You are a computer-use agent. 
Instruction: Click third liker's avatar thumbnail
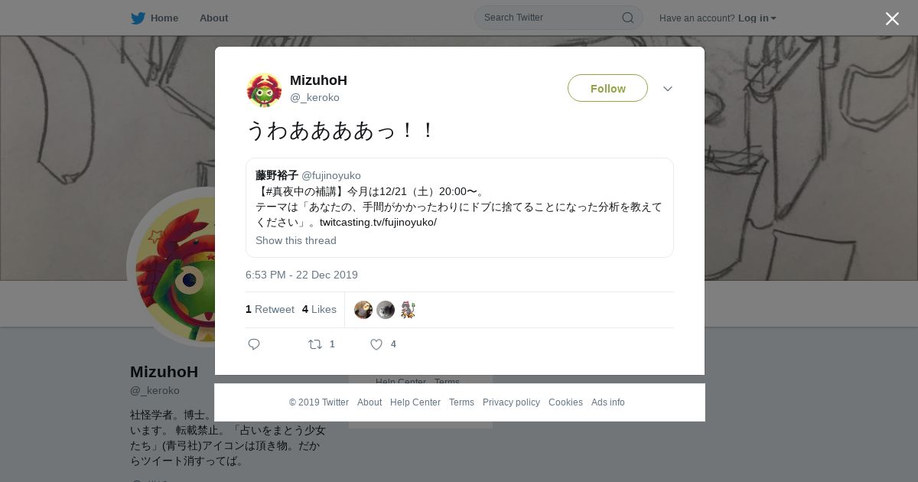click(408, 310)
